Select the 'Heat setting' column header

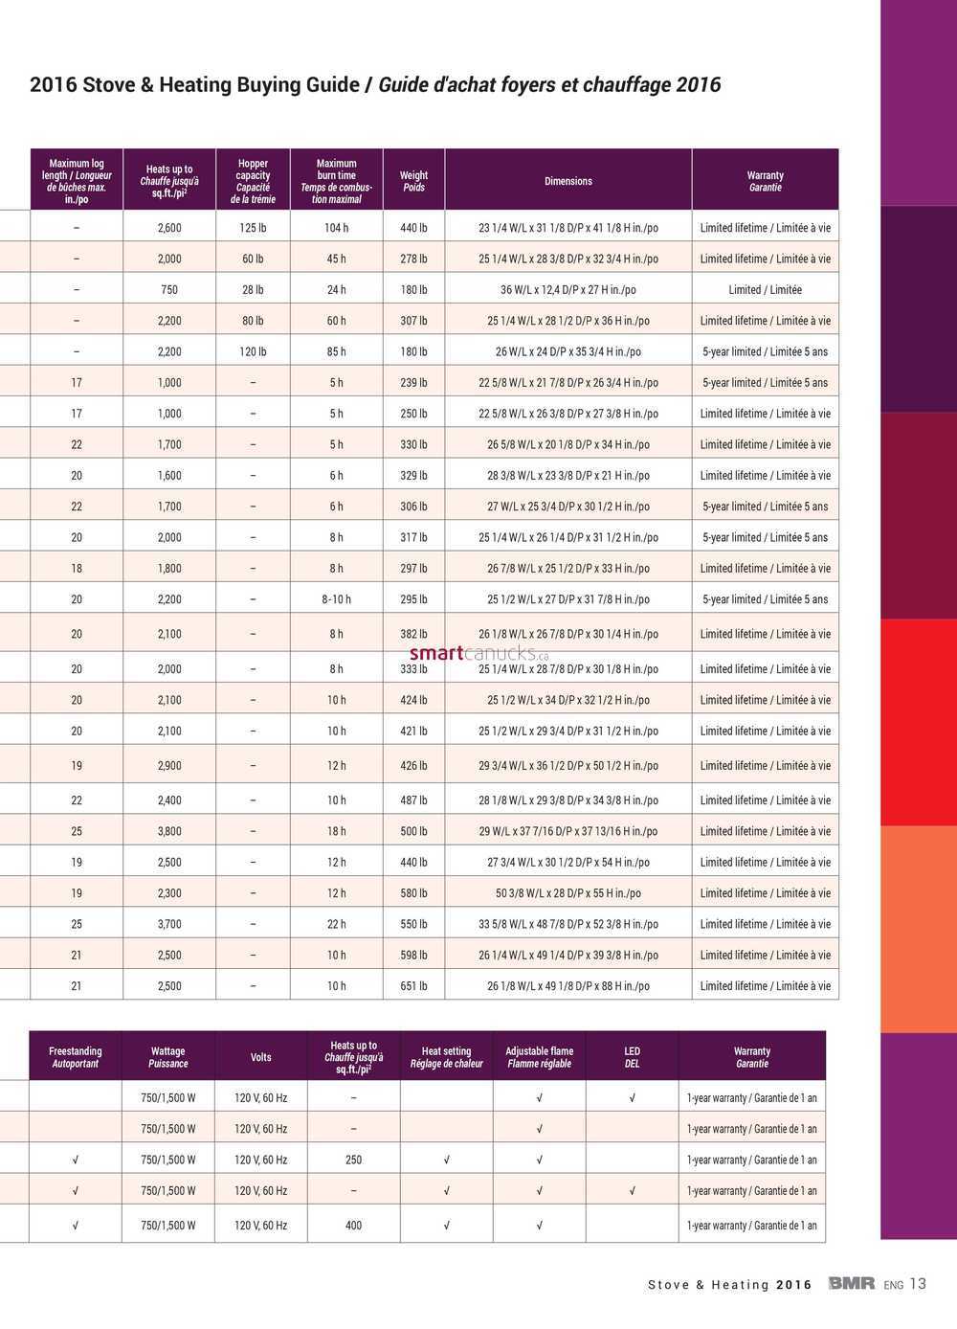(x=447, y=1057)
